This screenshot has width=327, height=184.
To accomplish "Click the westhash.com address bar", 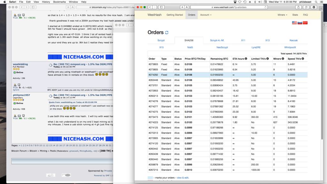I will (x=229, y=7).
